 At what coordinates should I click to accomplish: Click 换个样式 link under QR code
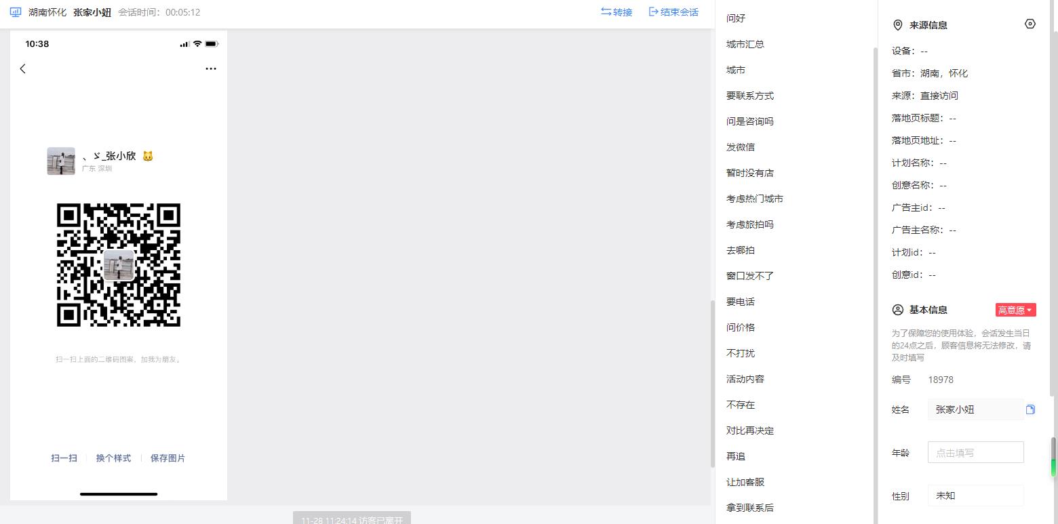[113, 458]
